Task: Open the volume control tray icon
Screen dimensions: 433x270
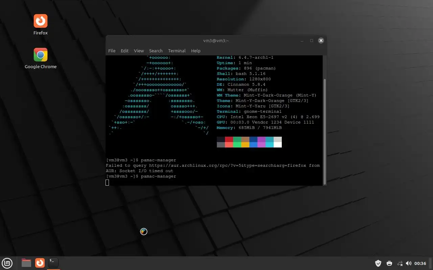Action: point(409,263)
